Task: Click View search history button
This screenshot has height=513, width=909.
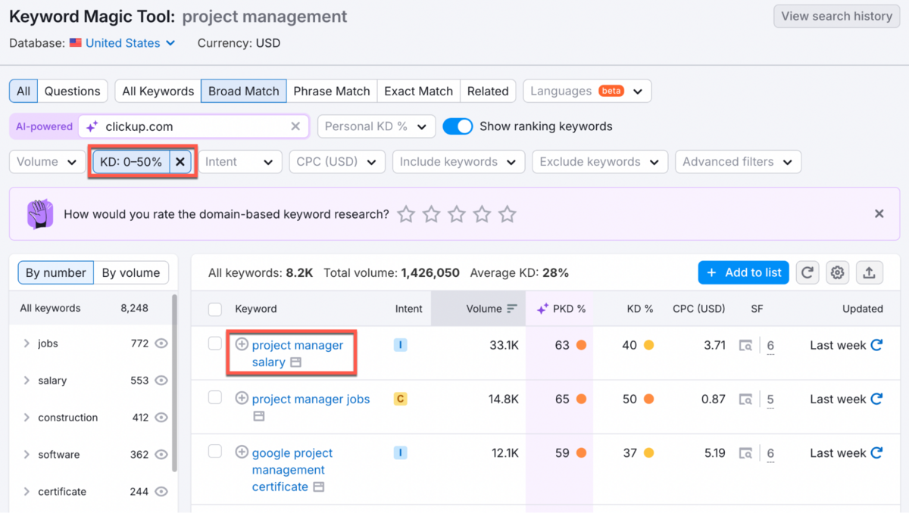Action: click(x=836, y=16)
